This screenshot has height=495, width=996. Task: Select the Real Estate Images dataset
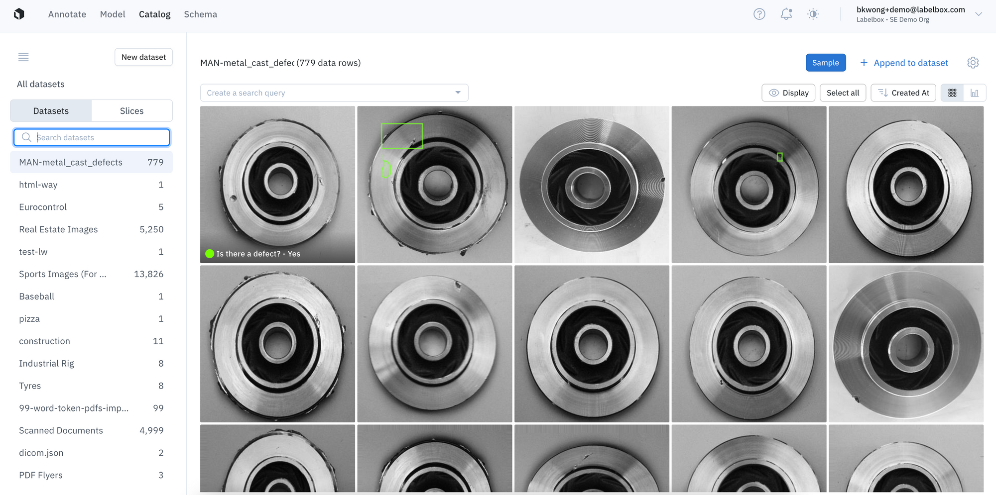[x=92, y=229]
